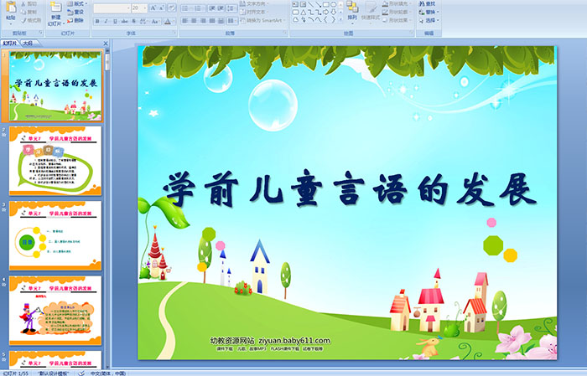Click the Paste (粘贴) clipboard icon
The image size is (587, 376).
coord(11,7)
